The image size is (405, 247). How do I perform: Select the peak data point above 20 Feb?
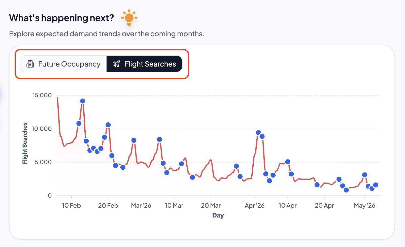[108, 125]
